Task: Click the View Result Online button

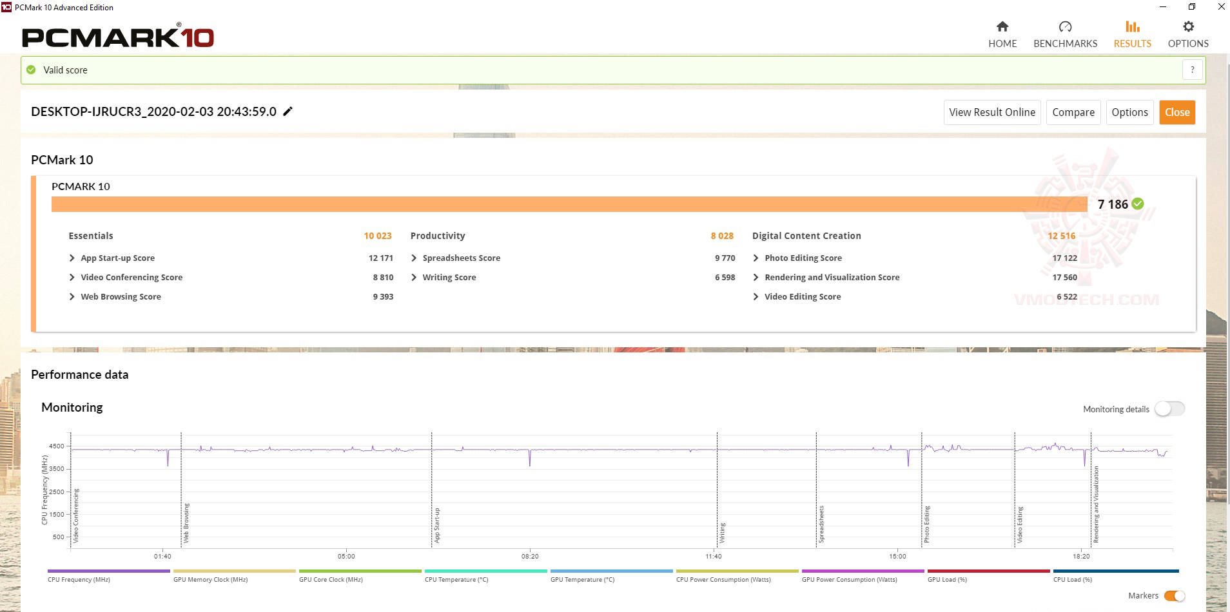Action: click(992, 112)
